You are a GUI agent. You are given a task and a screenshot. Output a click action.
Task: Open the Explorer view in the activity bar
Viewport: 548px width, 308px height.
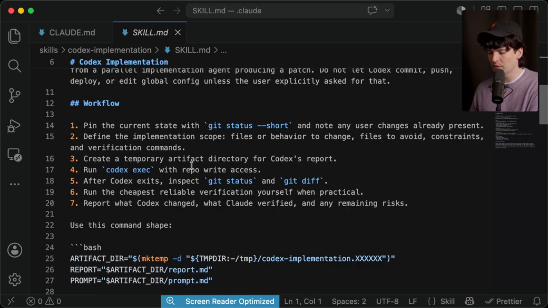click(x=14, y=36)
